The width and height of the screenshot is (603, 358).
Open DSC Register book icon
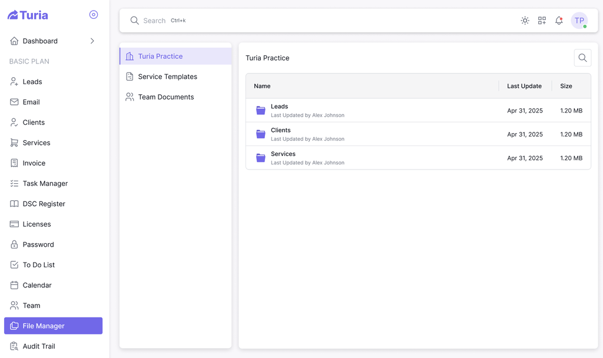pos(14,204)
